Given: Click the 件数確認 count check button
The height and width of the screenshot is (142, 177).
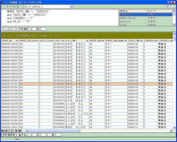Looking at the screenshot, I should click(x=24, y=29).
